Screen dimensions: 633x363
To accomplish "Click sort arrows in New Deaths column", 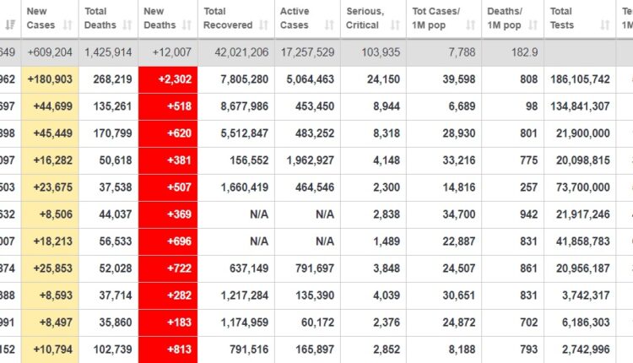I will point(185,25).
